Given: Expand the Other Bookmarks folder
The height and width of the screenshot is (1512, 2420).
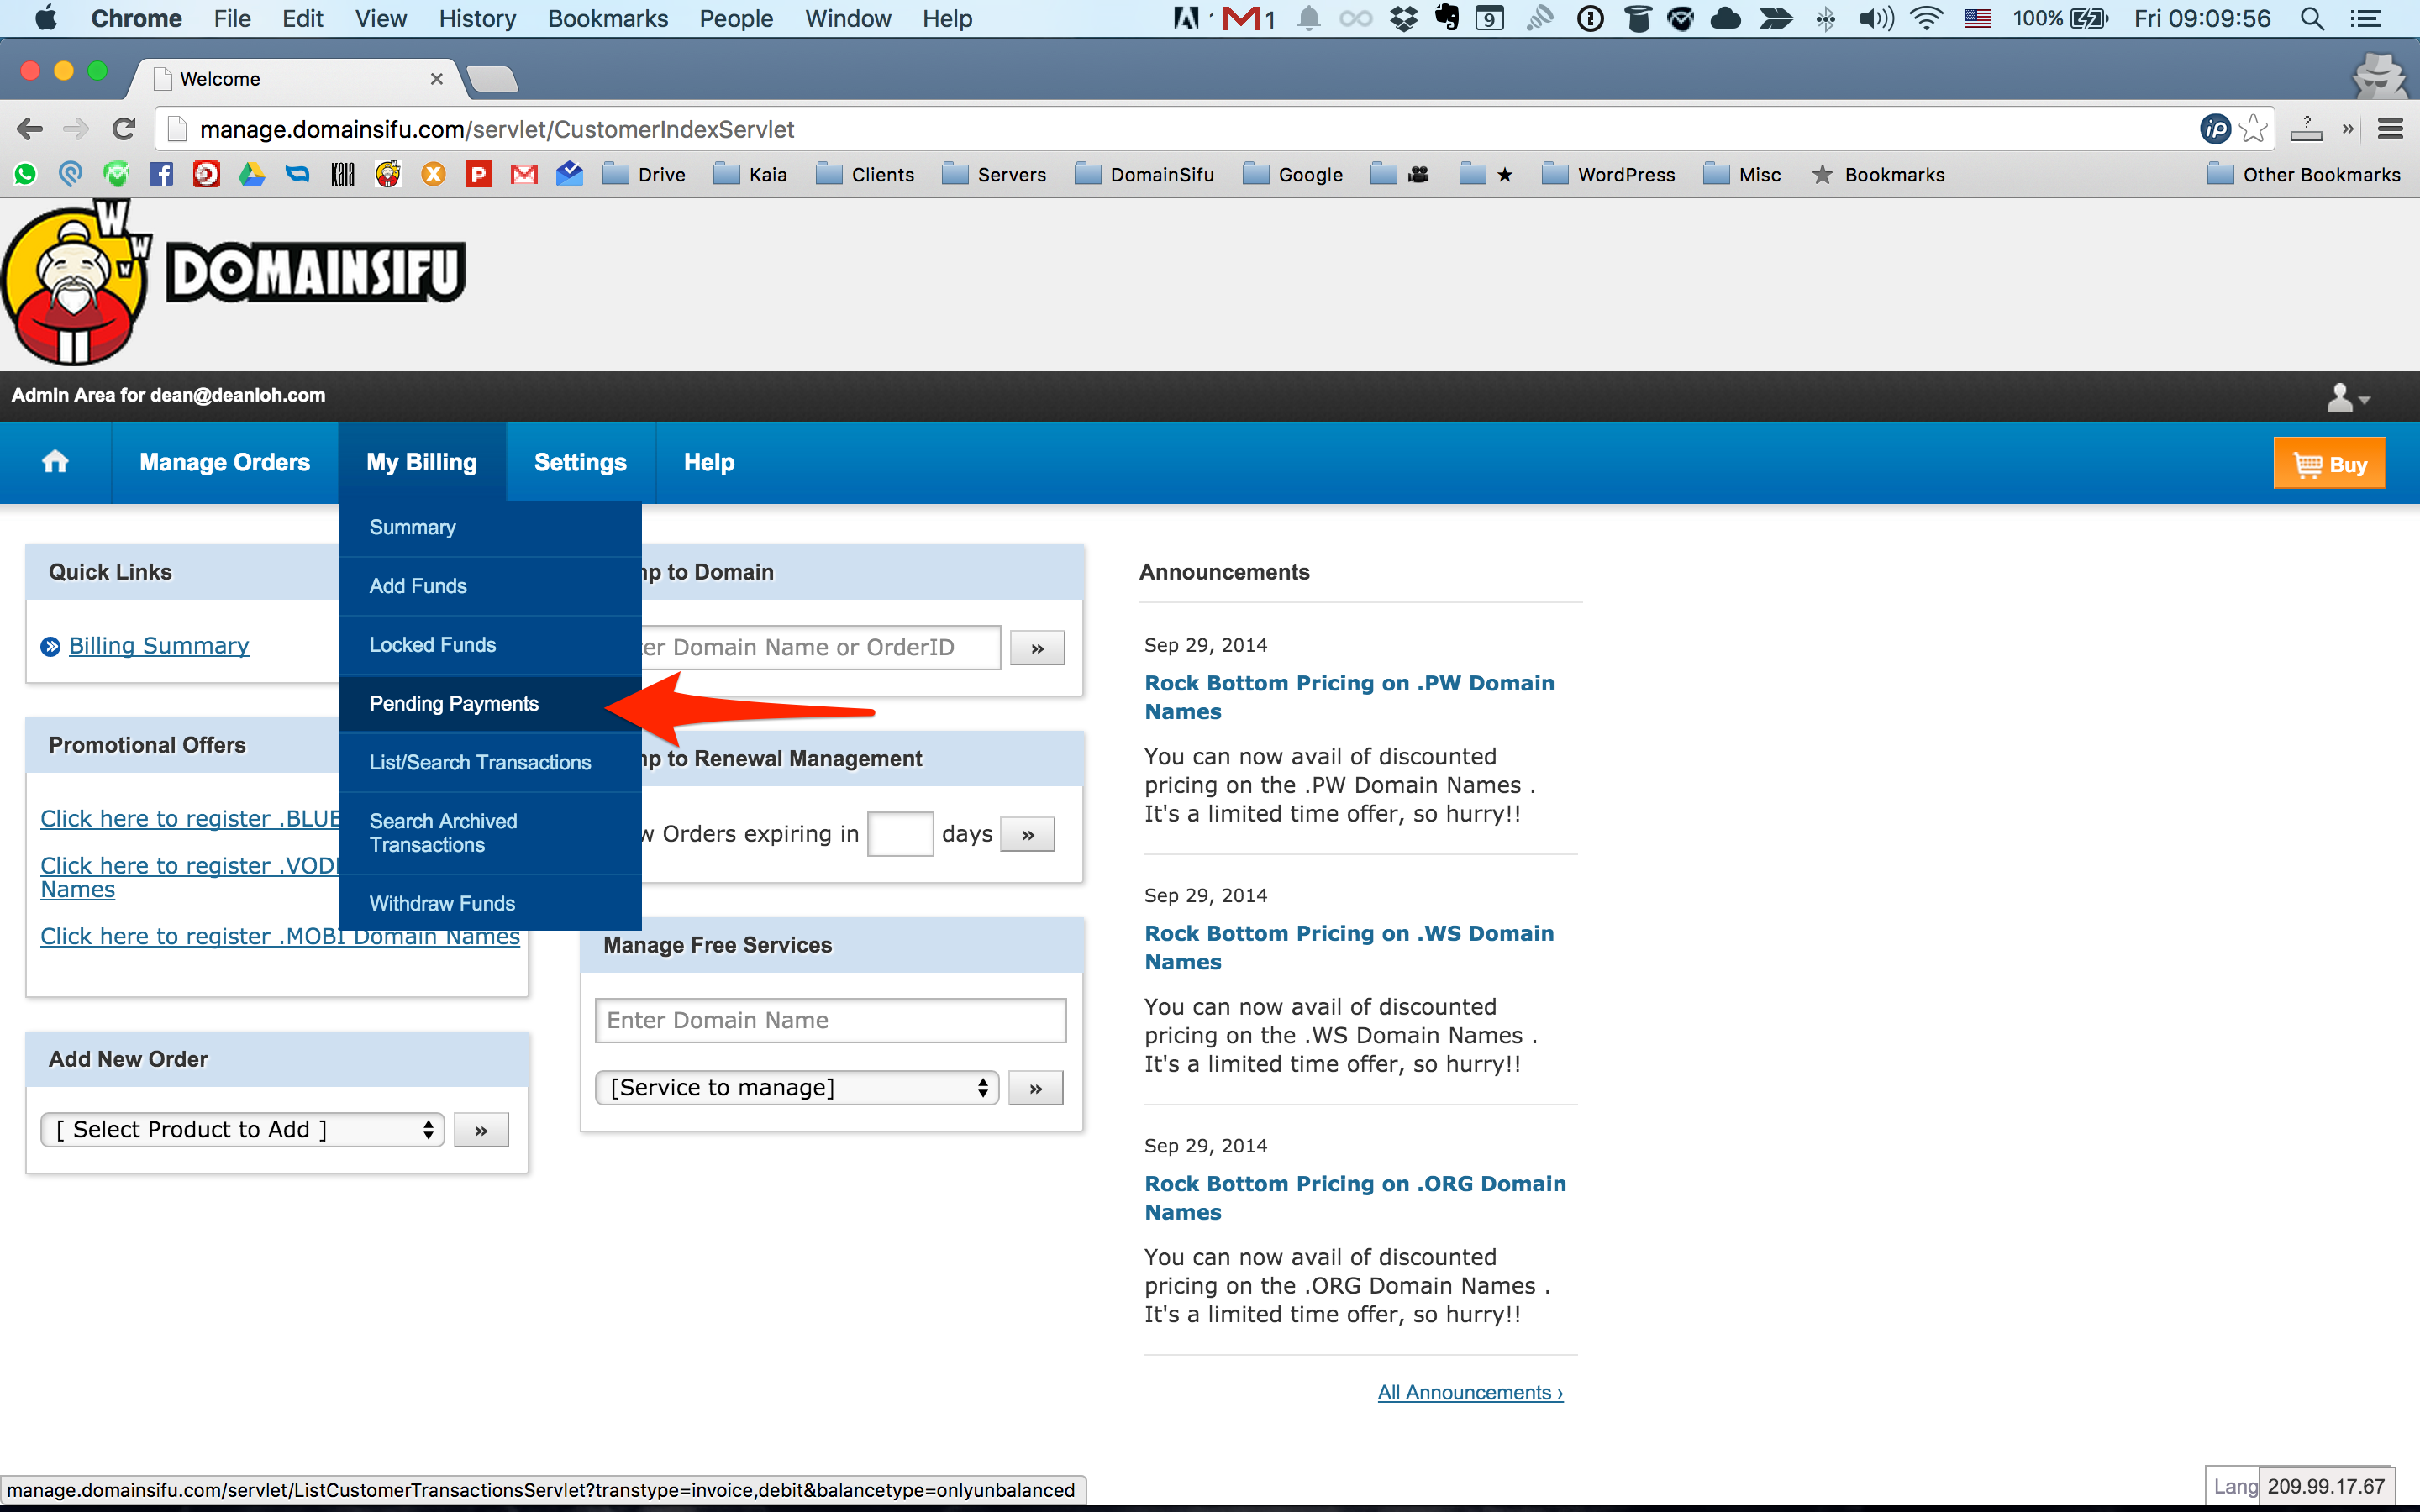Looking at the screenshot, I should (x=2303, y=175).
